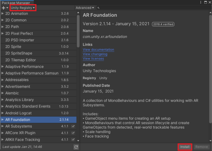Viewport: 212px width, 151px height.
Task: Open the View changelog link
Action: 95,54
